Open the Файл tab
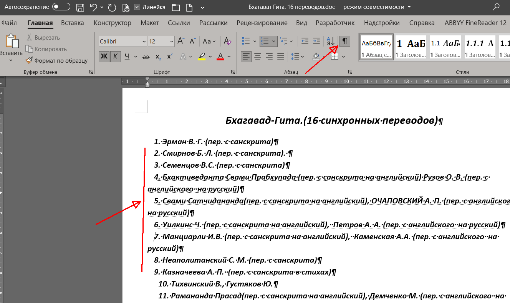The height and width of the screenshot is (303, 510). (x=9, y=23)
